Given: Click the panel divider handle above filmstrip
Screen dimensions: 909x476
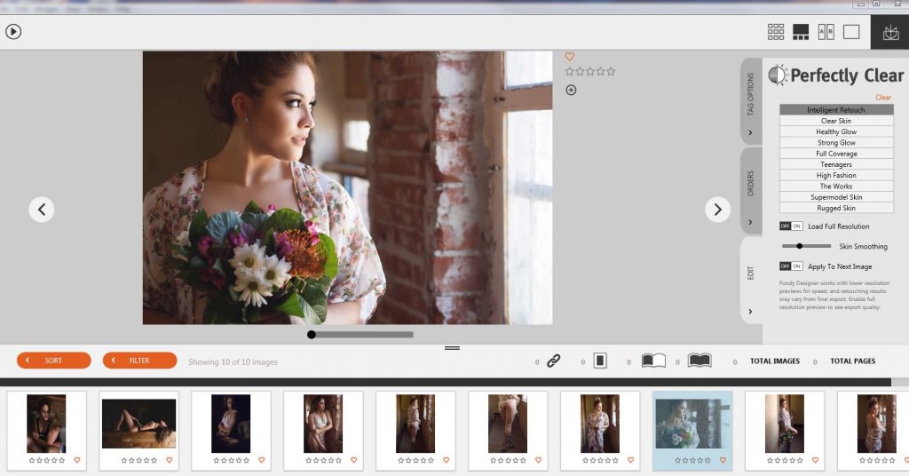Looking at the screenshot, I should (452, 348).
